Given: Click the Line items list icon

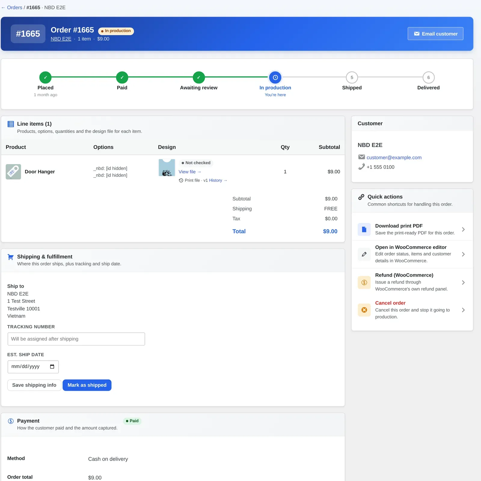Looking at the screenshot, I should click(x=11, y=124).
